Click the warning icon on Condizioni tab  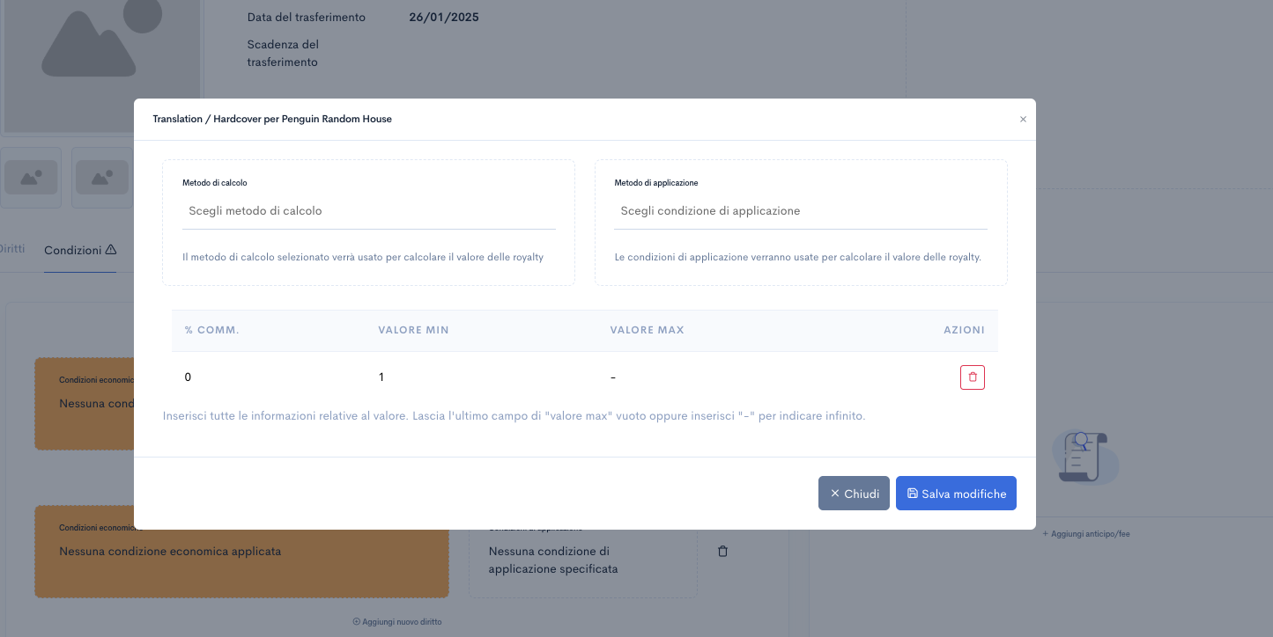coord(111,250)
